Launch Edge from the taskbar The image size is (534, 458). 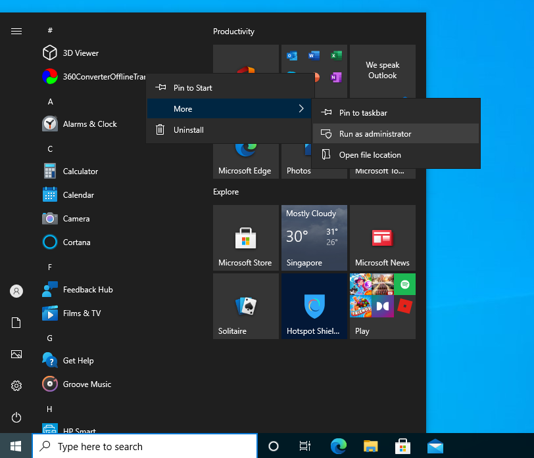(339, 446)
